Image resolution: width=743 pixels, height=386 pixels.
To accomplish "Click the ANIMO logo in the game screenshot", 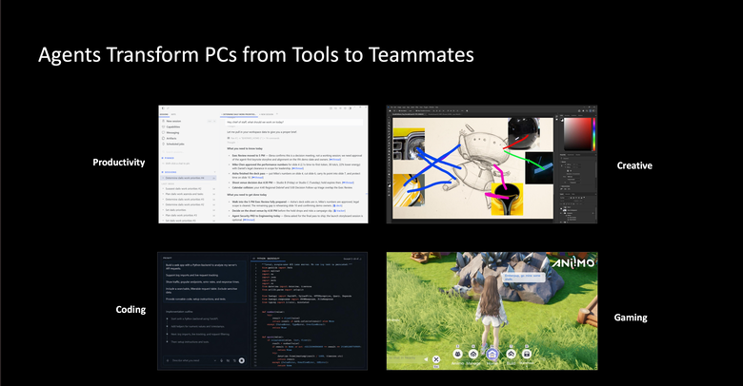I will (x=572, y=261).
